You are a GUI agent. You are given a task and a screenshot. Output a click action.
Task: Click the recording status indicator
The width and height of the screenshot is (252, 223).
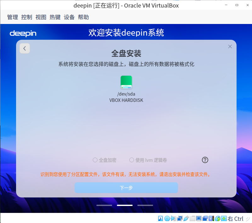[205, 218]
